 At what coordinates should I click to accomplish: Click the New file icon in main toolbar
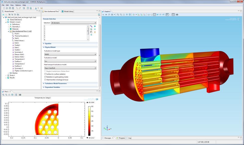[x=4, y=8]
